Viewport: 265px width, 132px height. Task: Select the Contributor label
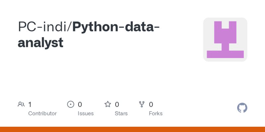(42, 114)
